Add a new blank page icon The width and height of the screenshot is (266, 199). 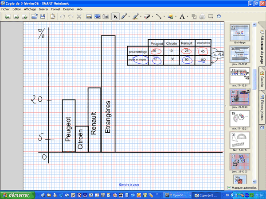pyautogui.click(x=24, y=17)
